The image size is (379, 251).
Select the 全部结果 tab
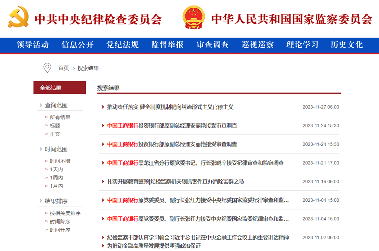[x=60, y=88]
